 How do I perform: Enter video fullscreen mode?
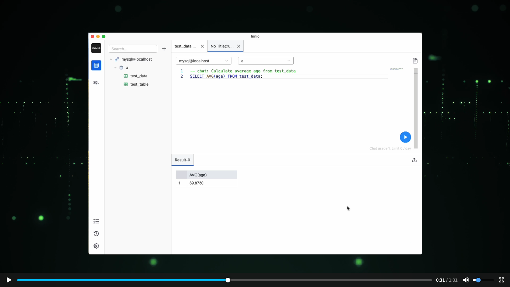pos(501,280)
